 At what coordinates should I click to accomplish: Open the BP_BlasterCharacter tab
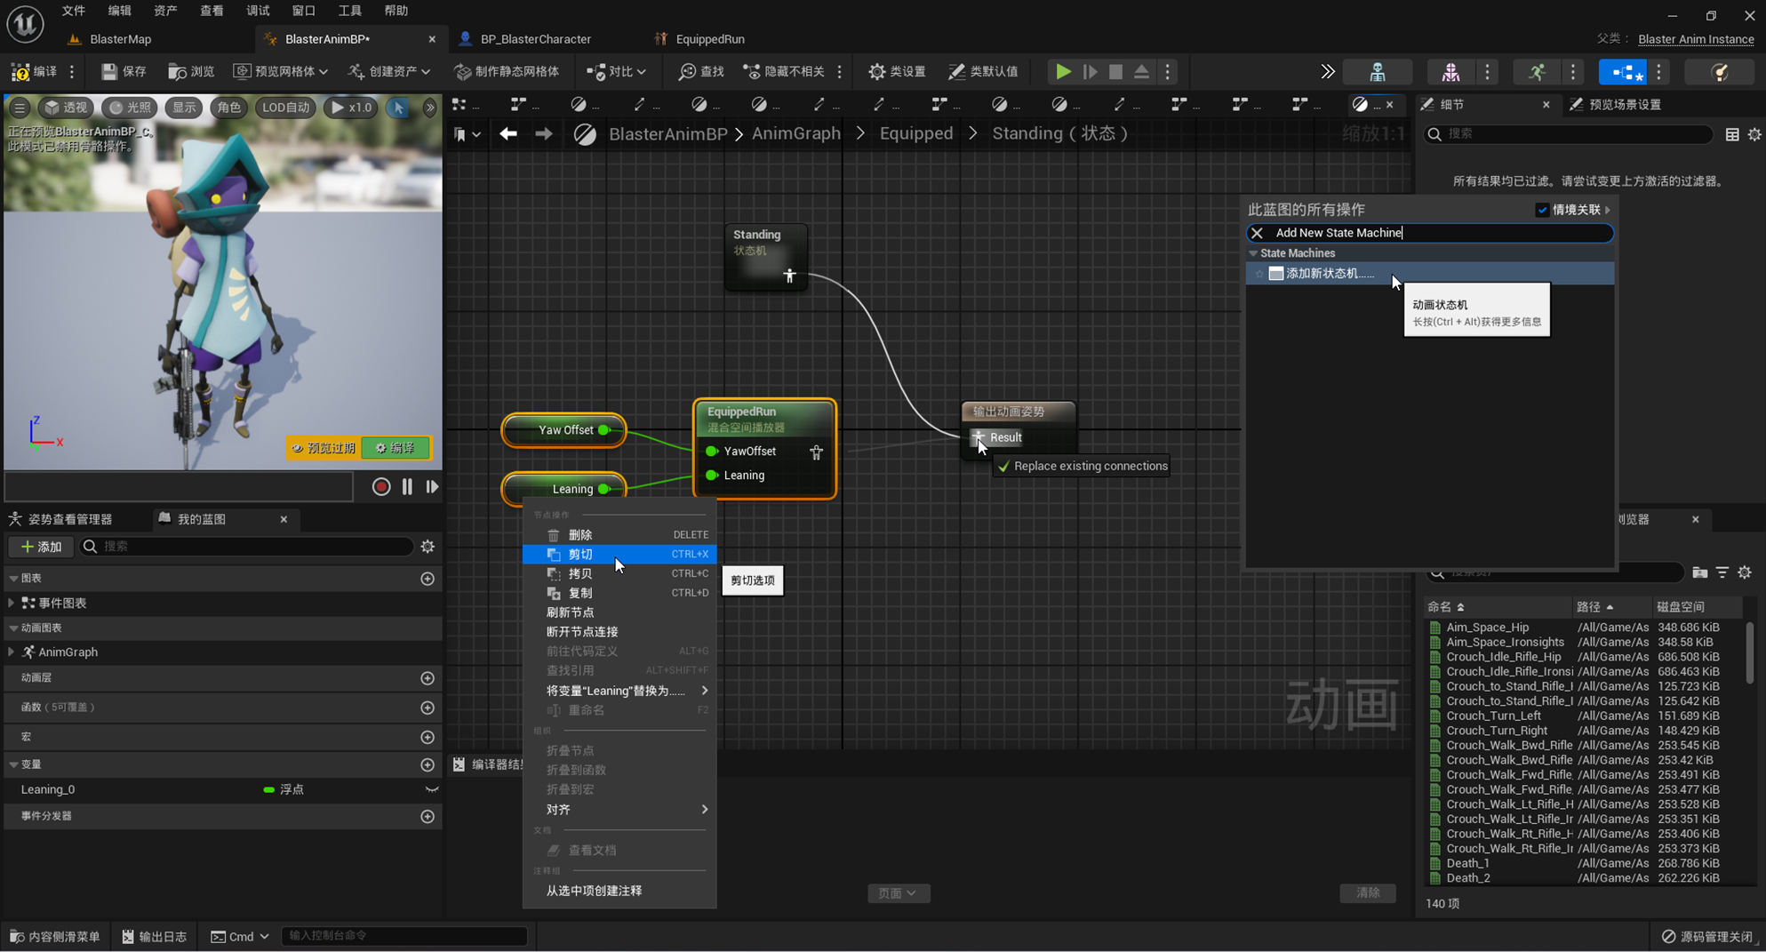[x=535, y=39]
